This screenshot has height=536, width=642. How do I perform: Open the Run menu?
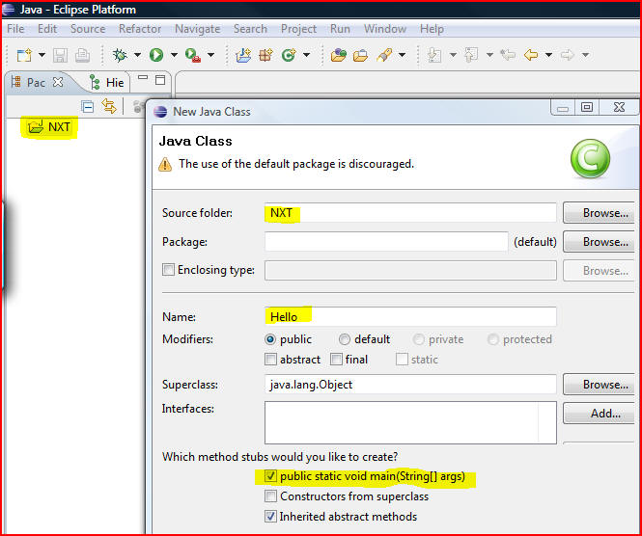[x=340, y=29]
